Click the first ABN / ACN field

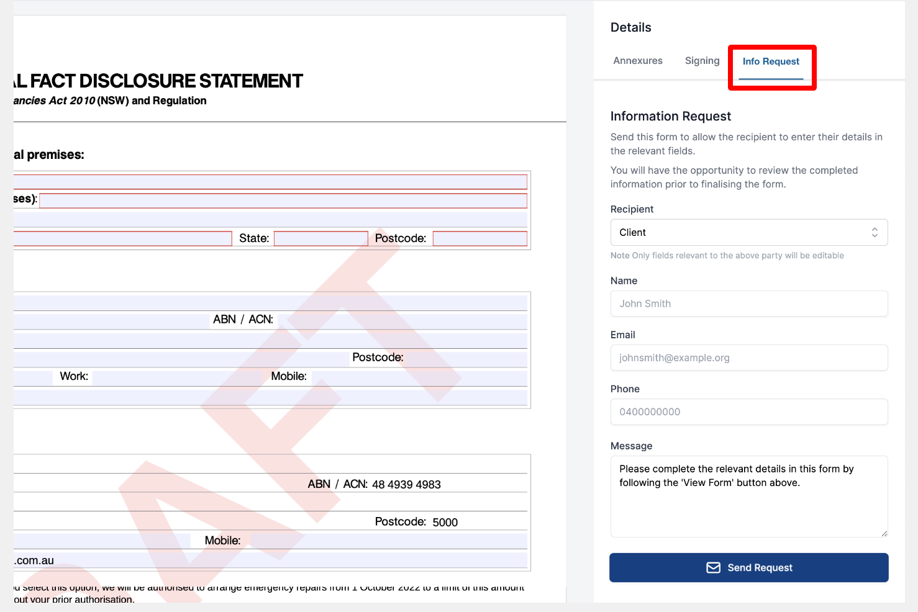(401, 320)
